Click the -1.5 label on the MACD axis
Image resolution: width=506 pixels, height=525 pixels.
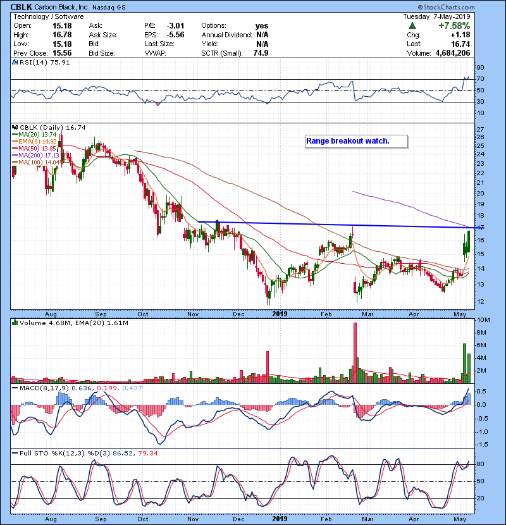point(481,445)
